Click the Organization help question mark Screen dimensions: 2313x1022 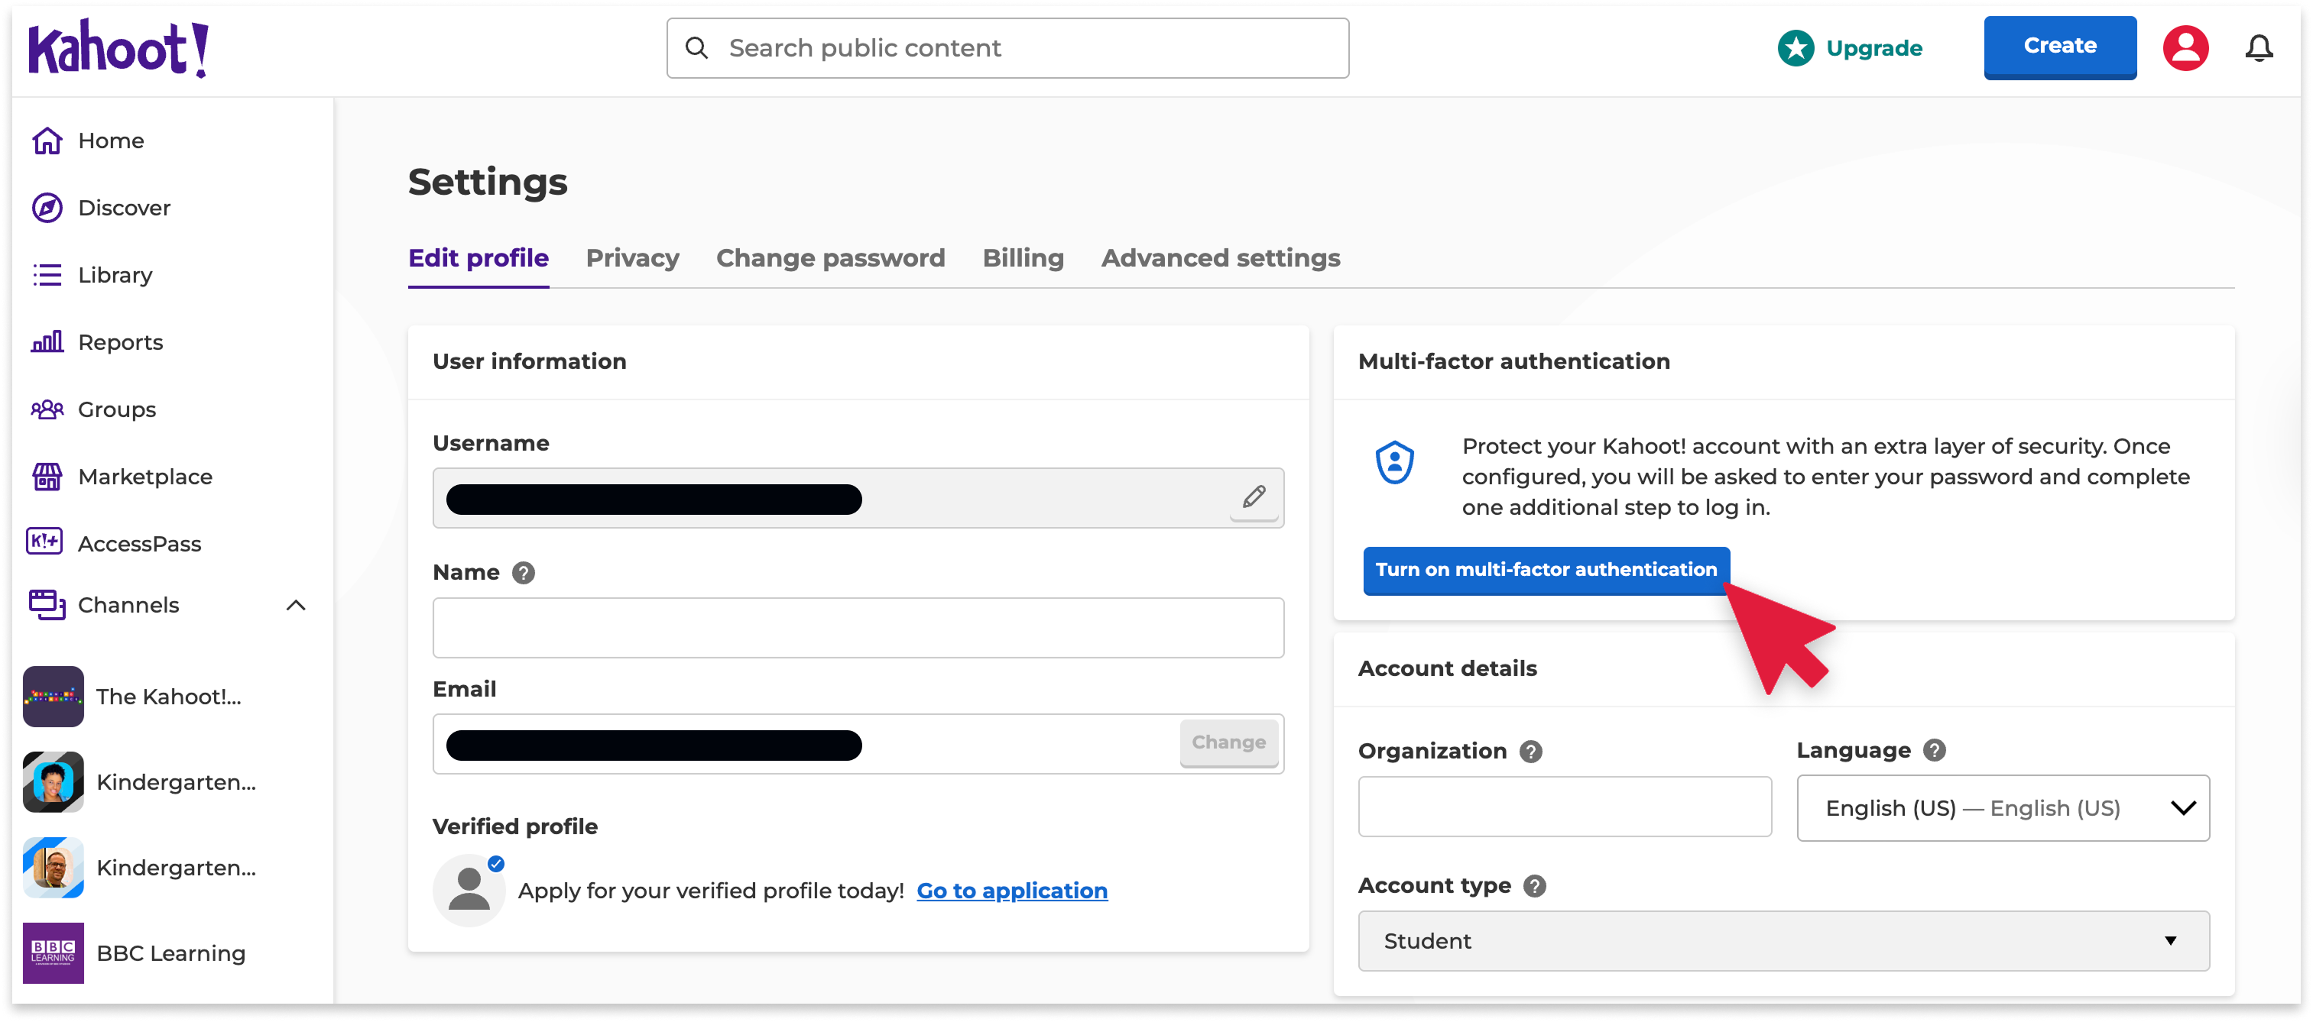pos(1530,752)
